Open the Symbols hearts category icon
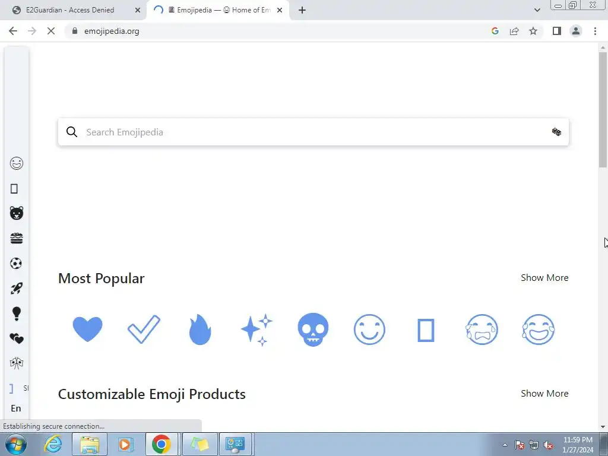Image resolution: width=608 pixels, height=456 pixels. tap(16, 338)
